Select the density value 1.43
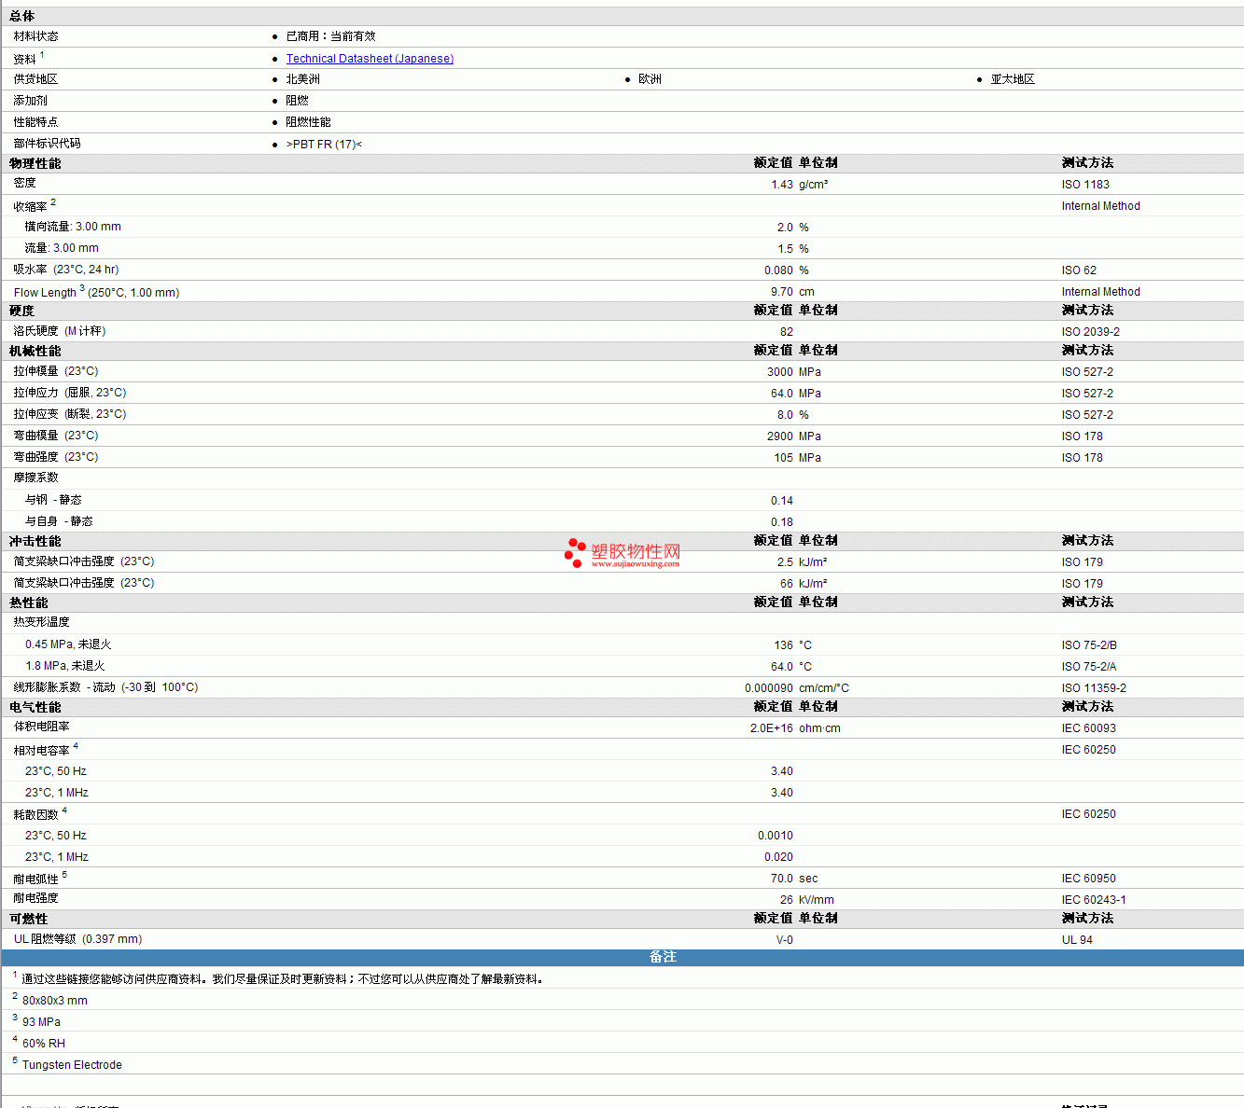1244x1108 pixels. pos(781,185)
